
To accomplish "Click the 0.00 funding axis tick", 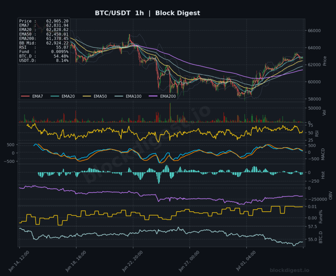I will [x=312, y=218].
